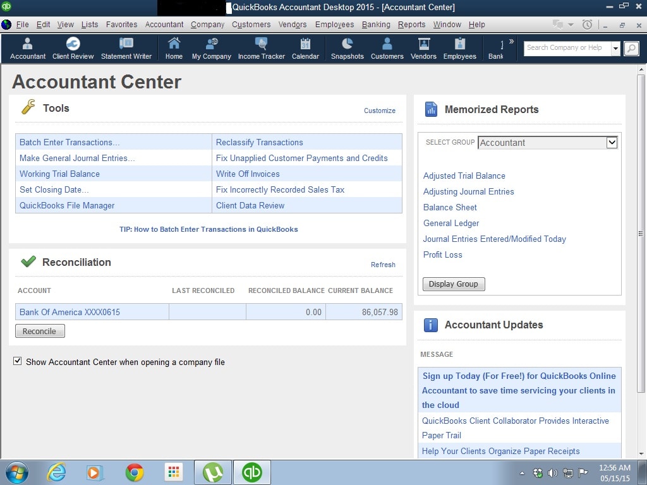
Task: Open the Accountant menu
Action: [x=164, y=25]
